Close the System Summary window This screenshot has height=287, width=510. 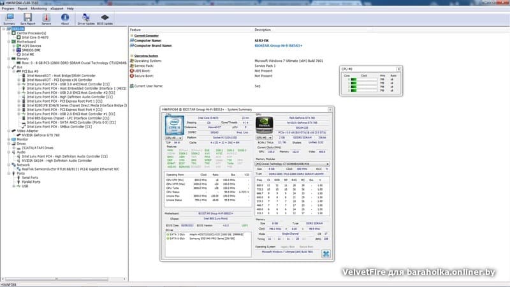(330, 110)
